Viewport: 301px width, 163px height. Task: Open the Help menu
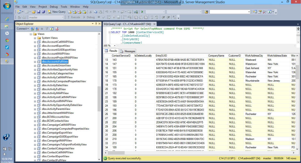tap(86, 7)
